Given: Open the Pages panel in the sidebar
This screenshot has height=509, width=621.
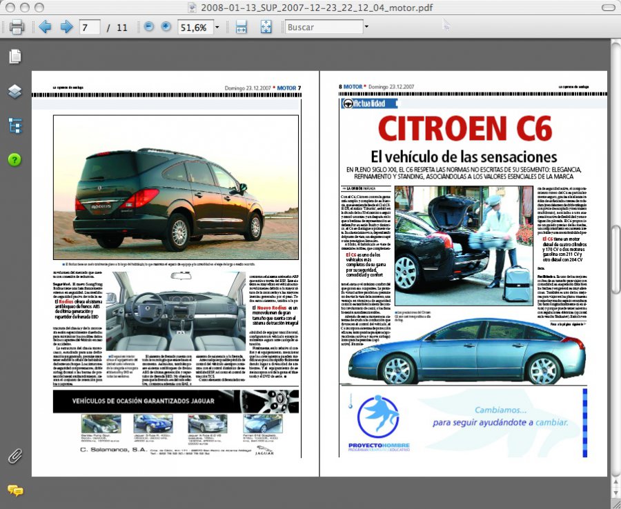Looking at the screenshot, I should [15, 56].
